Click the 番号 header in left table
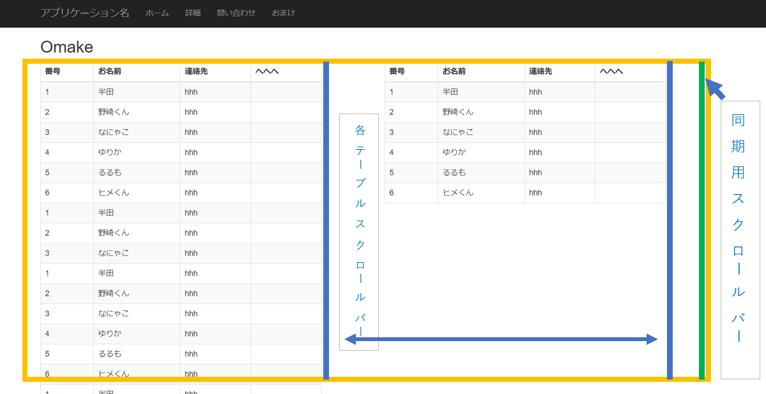This screenshot has height=394, width=766. [53, 71]
